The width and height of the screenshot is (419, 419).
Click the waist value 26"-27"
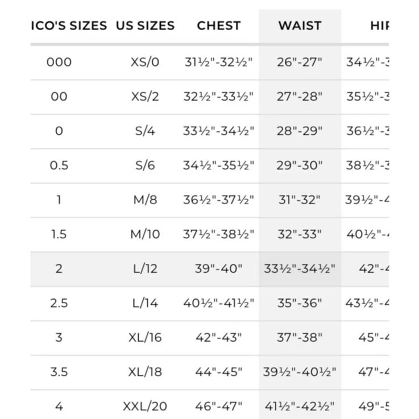300,63
